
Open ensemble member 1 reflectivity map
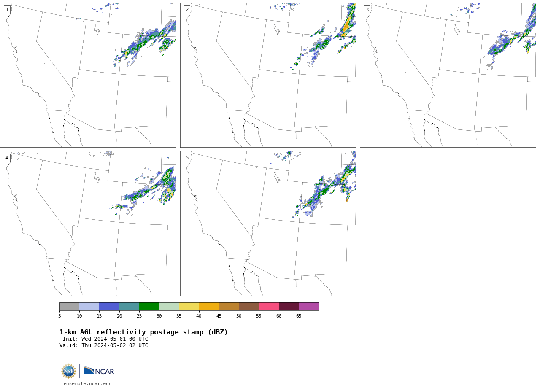click(88, 75)
